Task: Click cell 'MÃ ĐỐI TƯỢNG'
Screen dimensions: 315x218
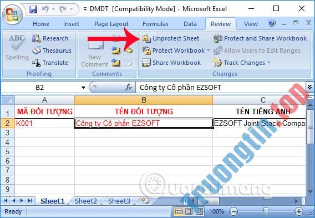Action: [x=44, y=111]
